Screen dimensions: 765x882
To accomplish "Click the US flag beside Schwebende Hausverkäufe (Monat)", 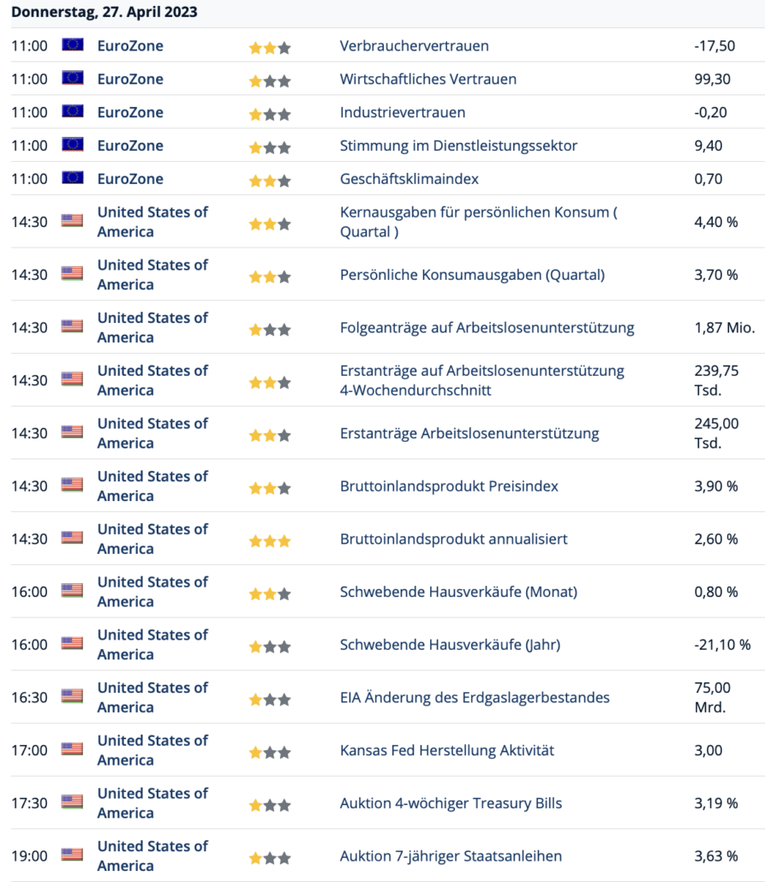I will (x=72, y=591).
